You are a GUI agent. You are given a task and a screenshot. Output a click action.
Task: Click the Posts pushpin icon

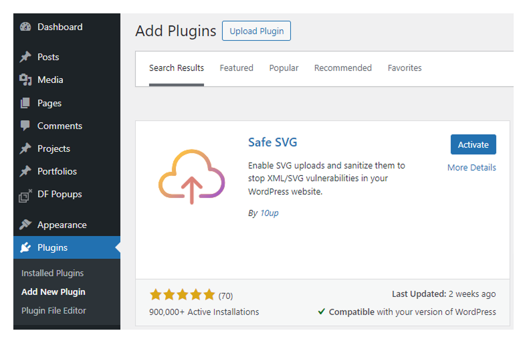tap(25, 57)
